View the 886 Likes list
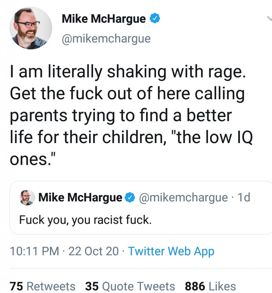 point(210,286)
